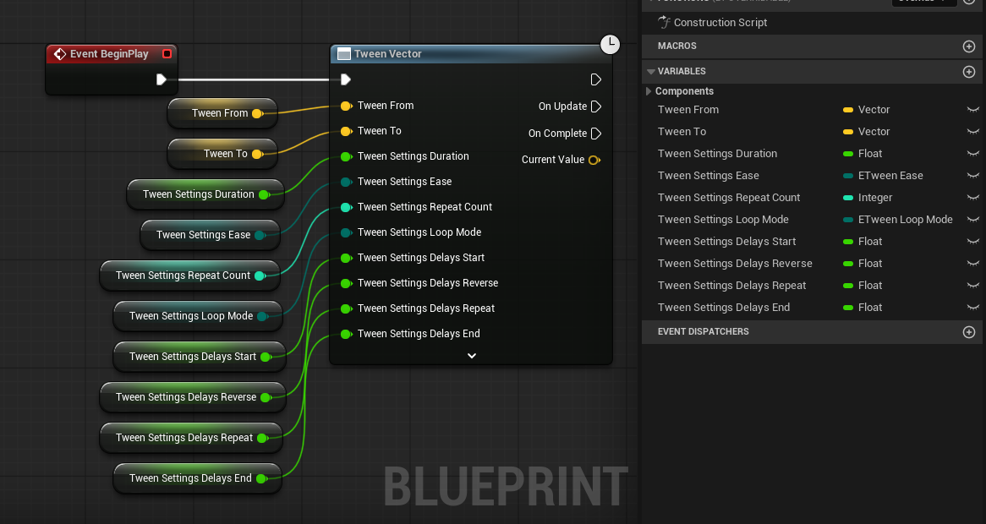Click Tween Vector execution input pin
Screen dimensions: 986x524
[x=345, y=79]
